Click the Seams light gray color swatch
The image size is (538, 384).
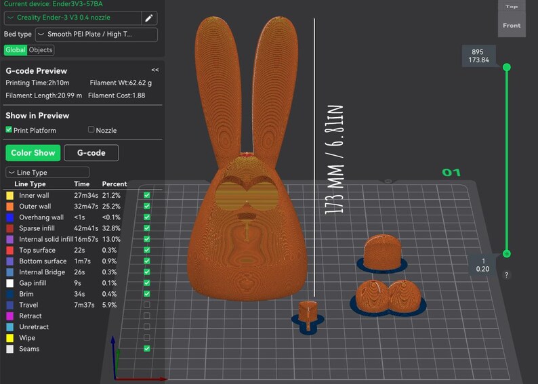click(10, 349)
